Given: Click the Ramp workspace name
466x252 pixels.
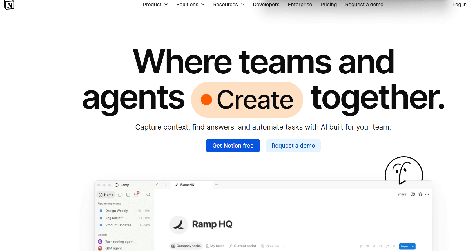Looking at the screenshot, I should tap(125, 185).
